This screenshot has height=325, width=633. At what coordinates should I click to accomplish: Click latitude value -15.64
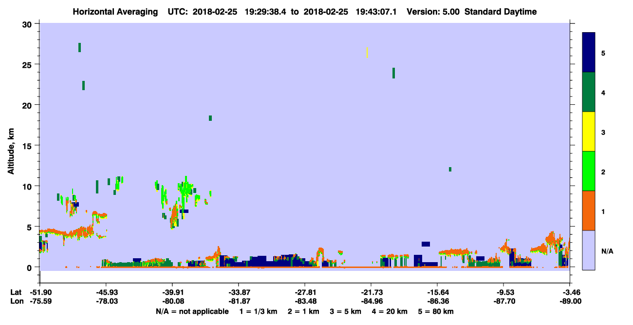tap(437, 292)
